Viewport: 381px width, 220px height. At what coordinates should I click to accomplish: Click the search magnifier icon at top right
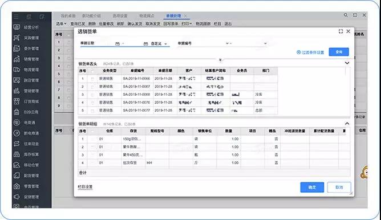pos(346,15)
